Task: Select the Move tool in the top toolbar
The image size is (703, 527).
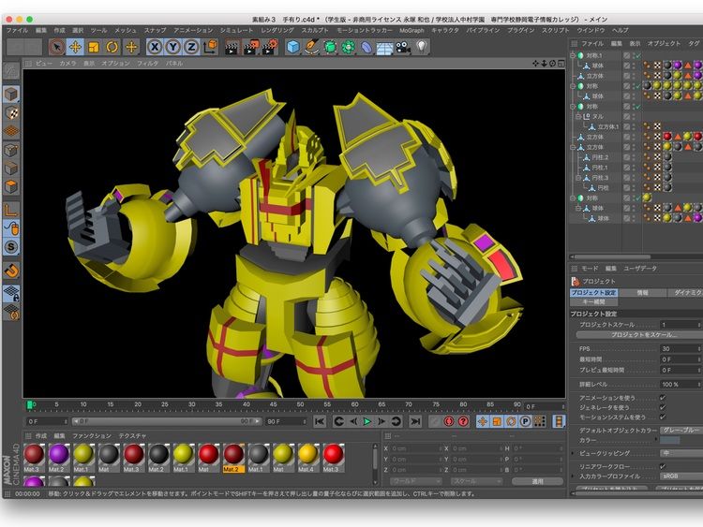Action: [75, 47]
